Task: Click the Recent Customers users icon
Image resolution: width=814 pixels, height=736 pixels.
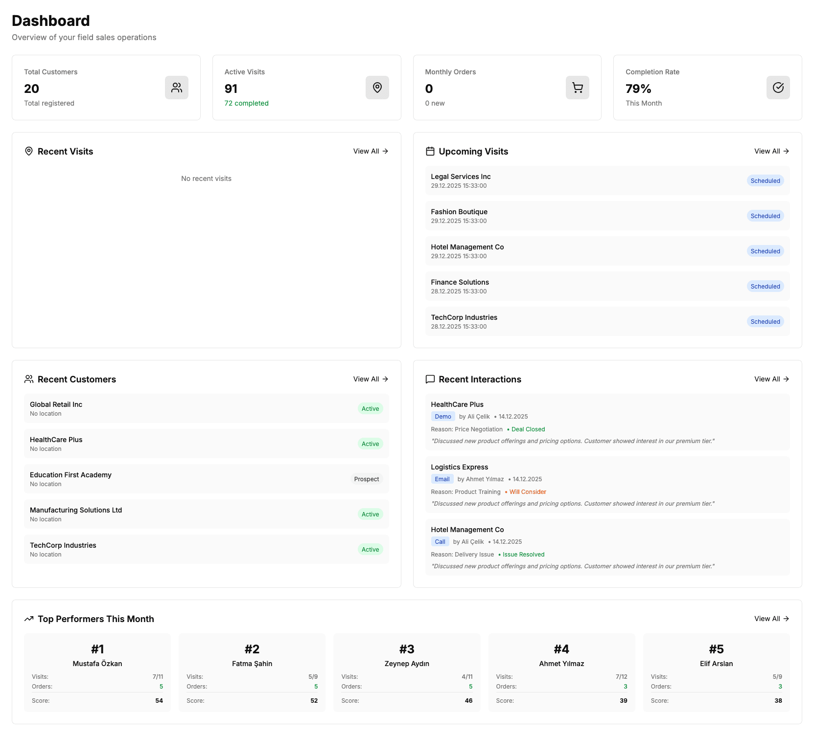Action: [x=29, y=379]
